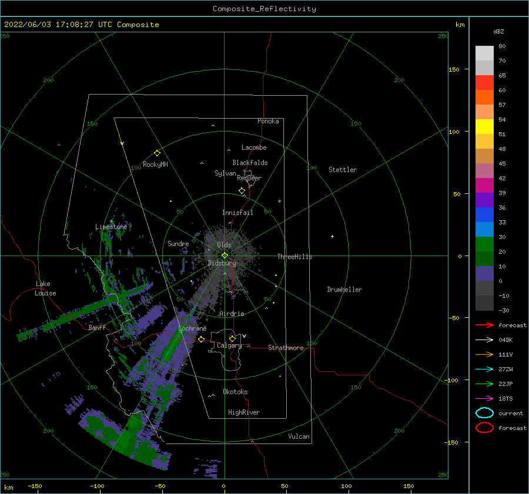Screen dimensions: 529x494
Task: Click the magenta 18TS arrow legend icon
Action: (x=484, y=399)
